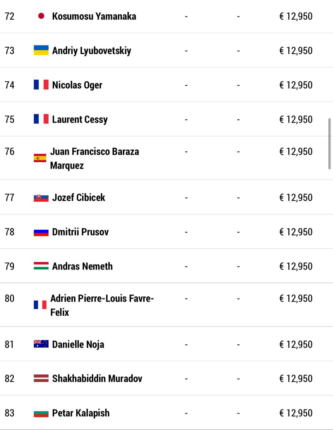Tap the Australian flag beside Danielle Noja
The image size is (333, 430).
(41, 344)
